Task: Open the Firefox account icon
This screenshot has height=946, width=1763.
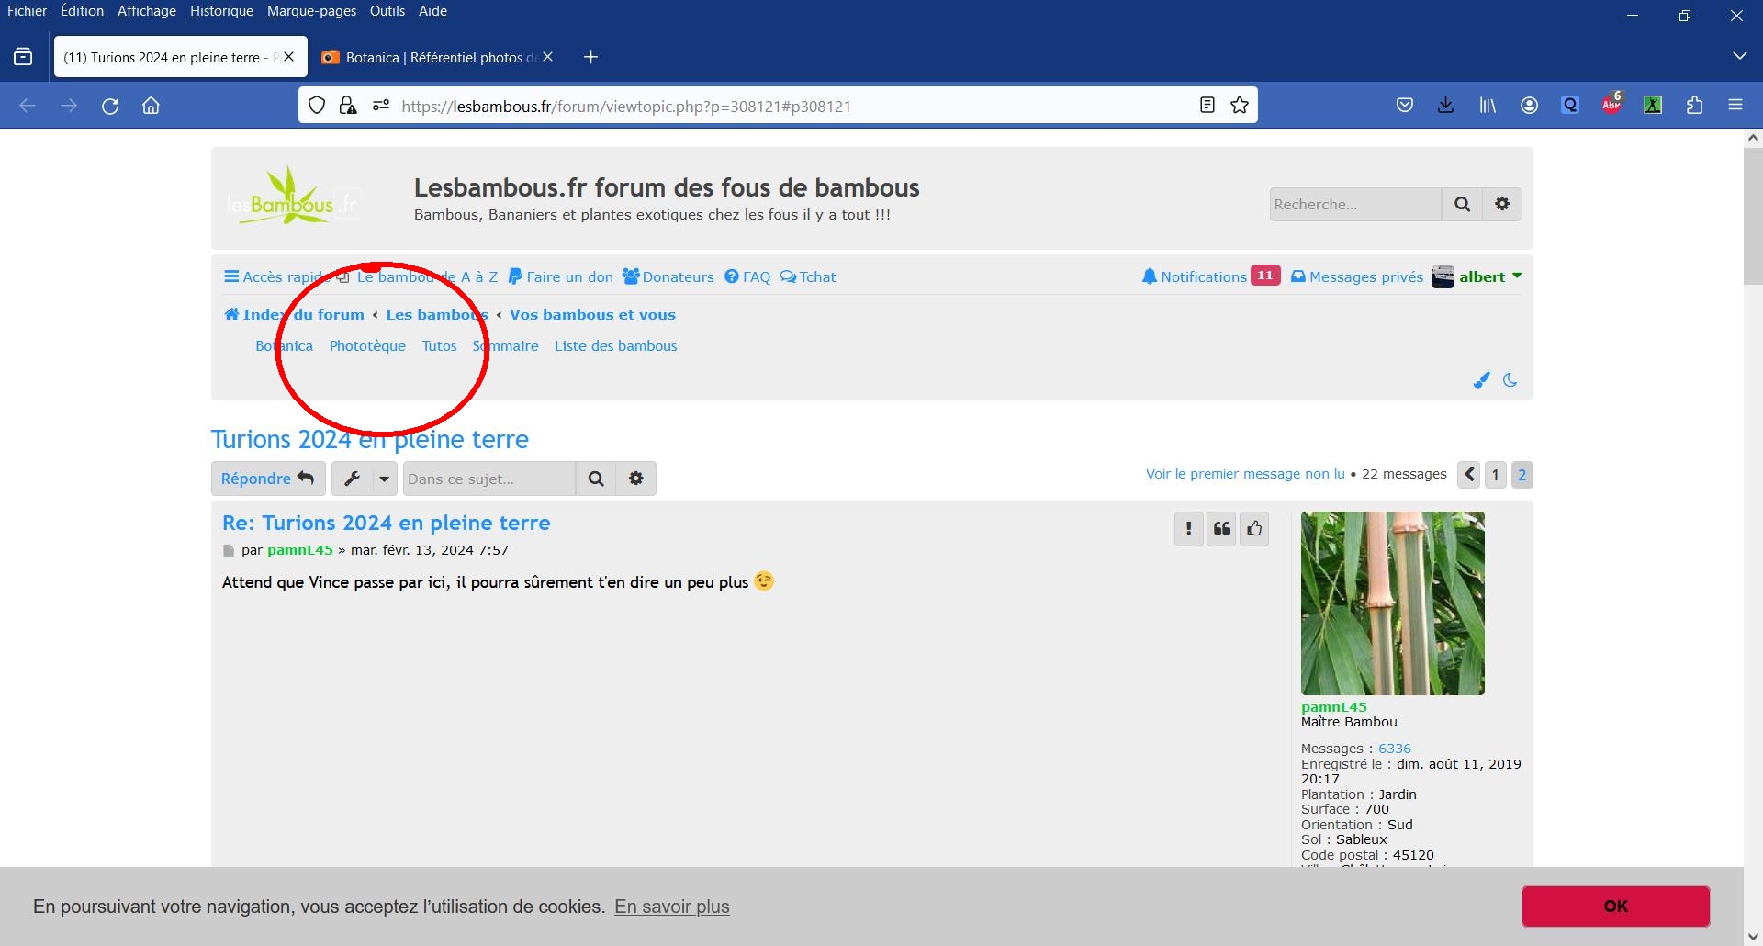Action: point(1529,106)
